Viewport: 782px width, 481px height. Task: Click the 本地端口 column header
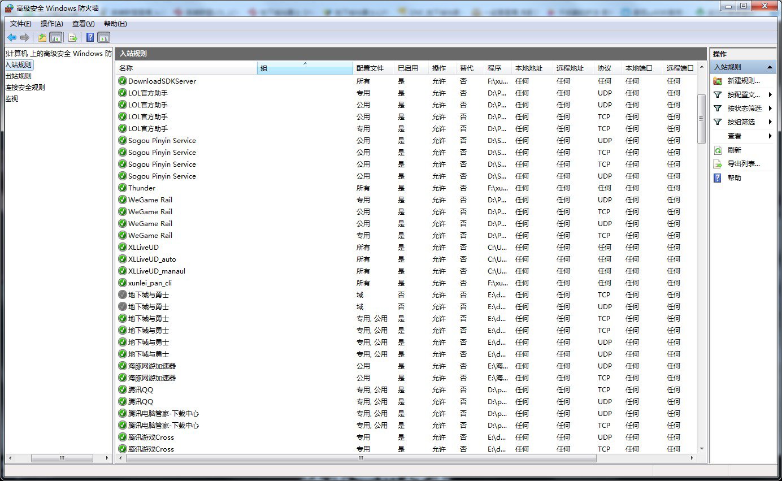pos(642,68)
